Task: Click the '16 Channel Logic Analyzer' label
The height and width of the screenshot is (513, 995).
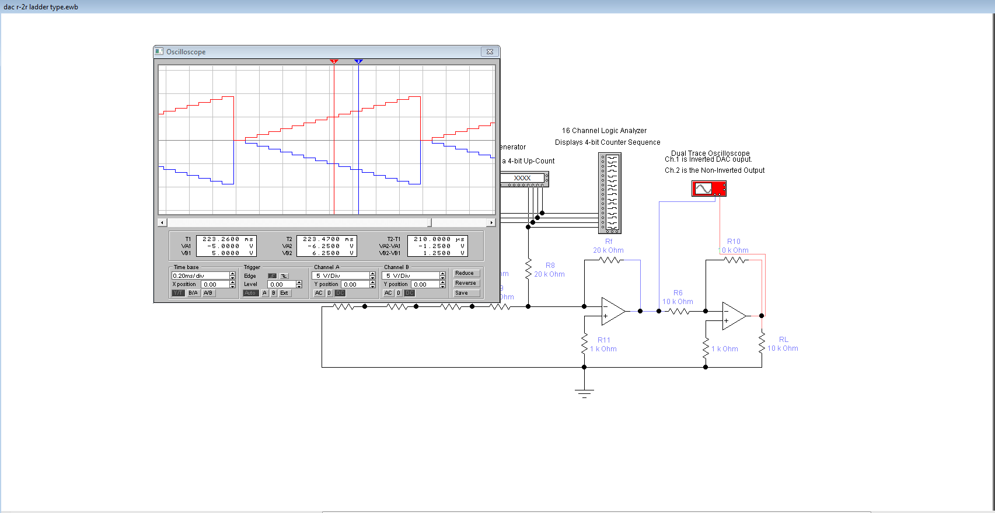Action: [604, 131]
